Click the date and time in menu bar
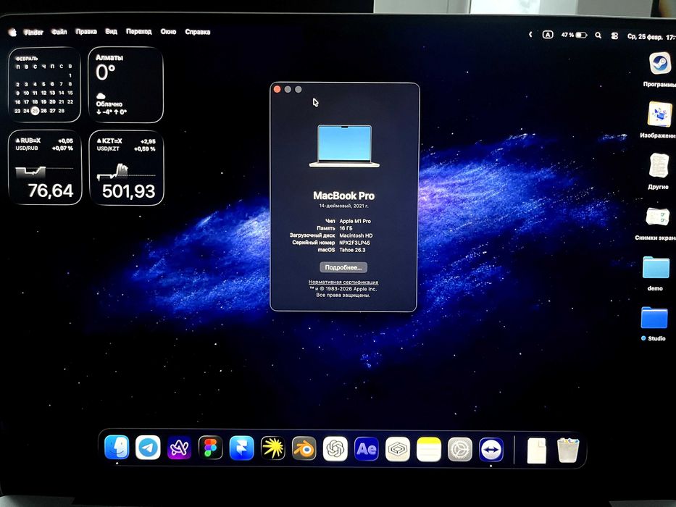 [651, 37]
